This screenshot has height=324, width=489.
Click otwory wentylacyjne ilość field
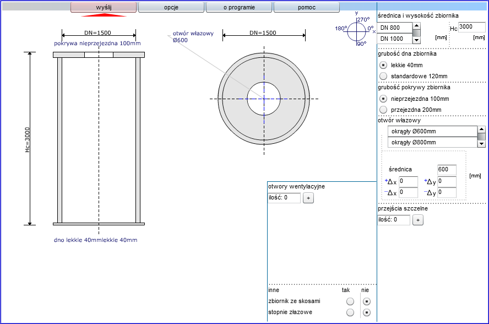(x=284, y=198)
